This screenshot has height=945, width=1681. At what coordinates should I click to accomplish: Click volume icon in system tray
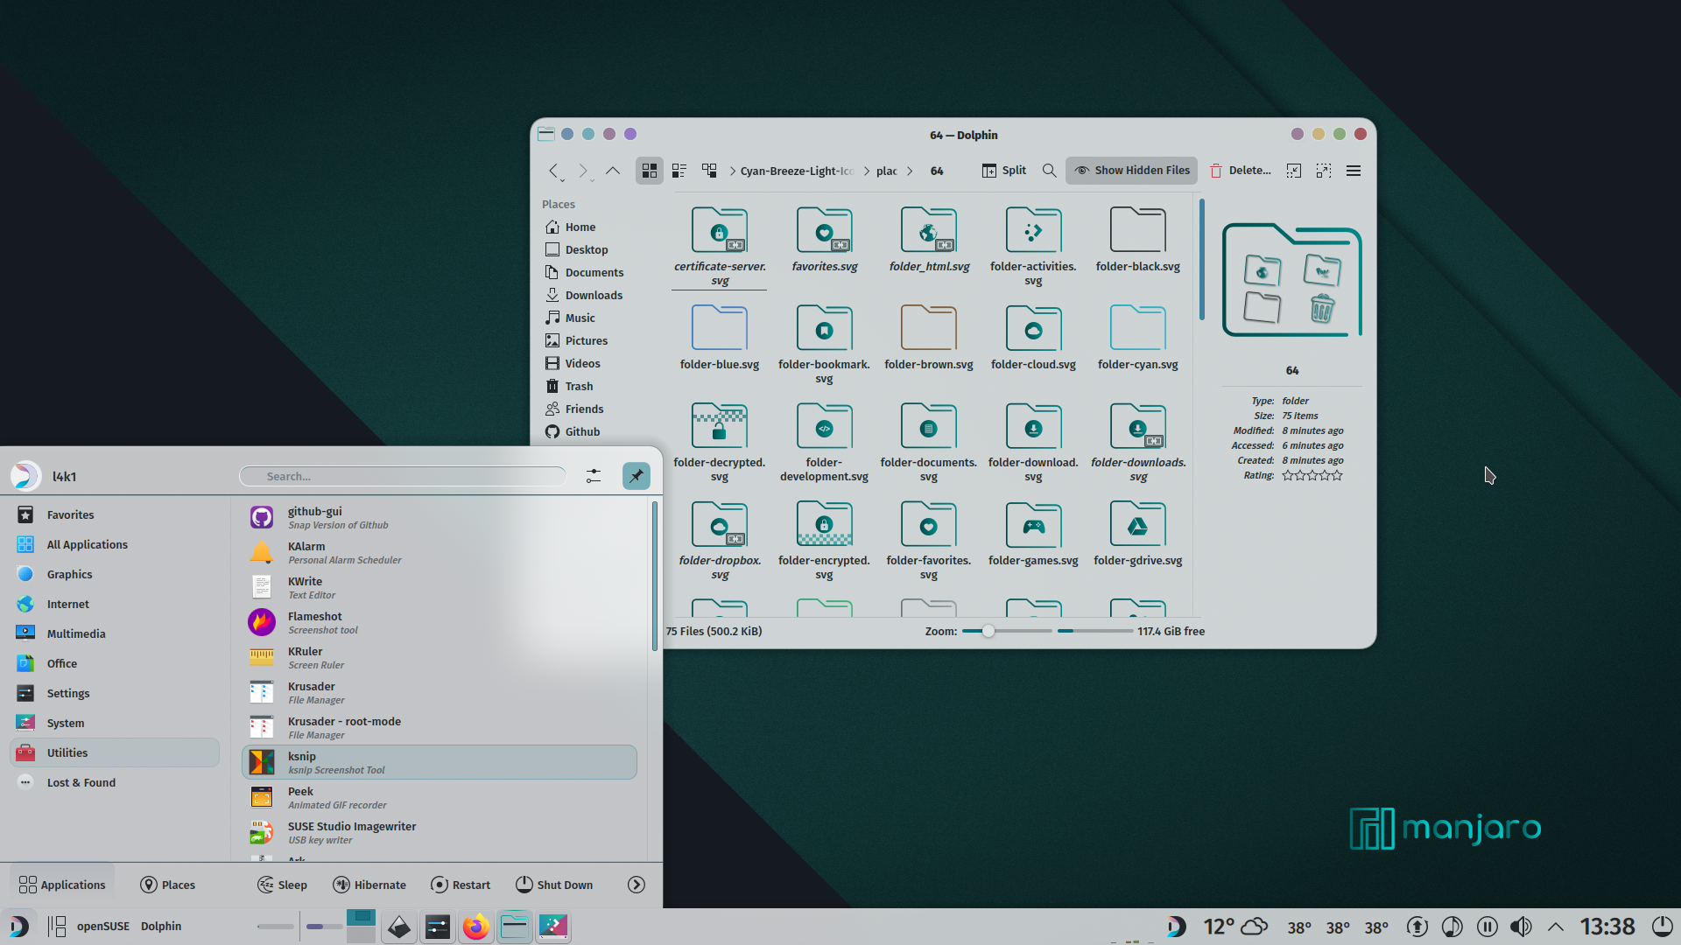pyautogui.click(x=1522, y=927)
